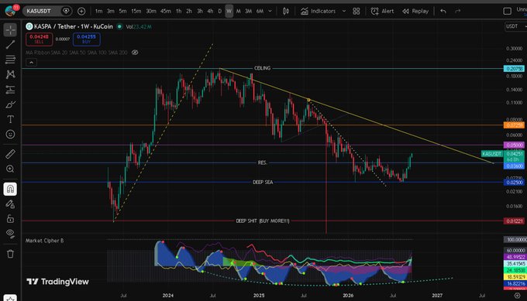The image size is (527, 301).
Task: Create a new Alert
Action: coord(382,11)
